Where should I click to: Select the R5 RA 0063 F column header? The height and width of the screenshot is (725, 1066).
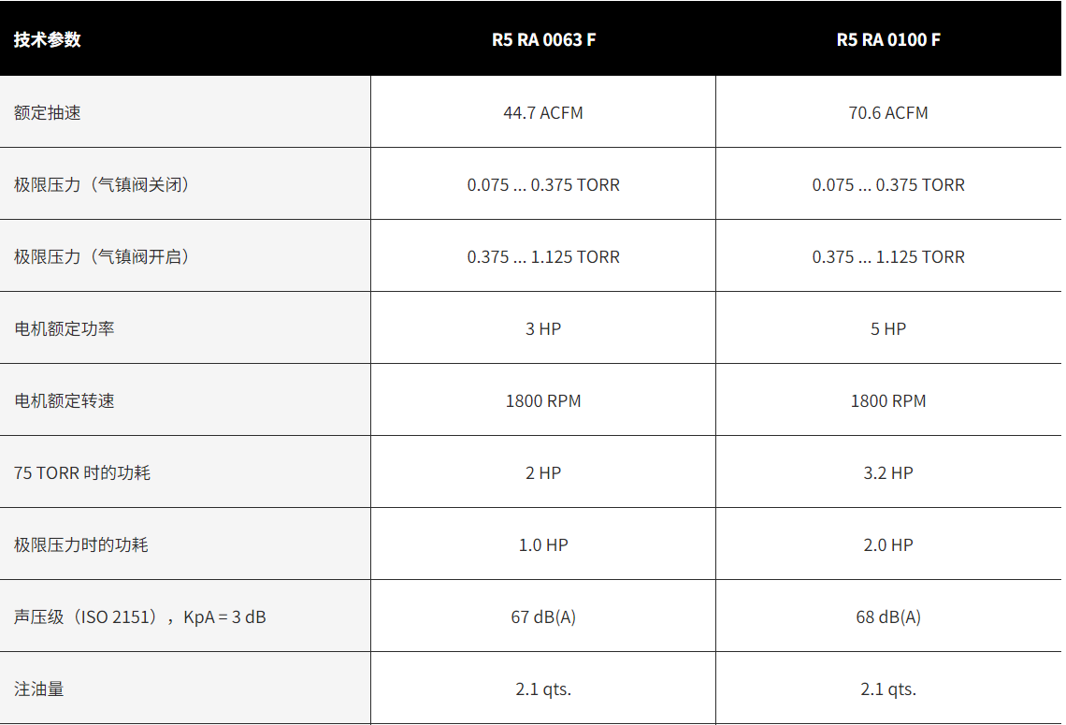click(543, 40)
